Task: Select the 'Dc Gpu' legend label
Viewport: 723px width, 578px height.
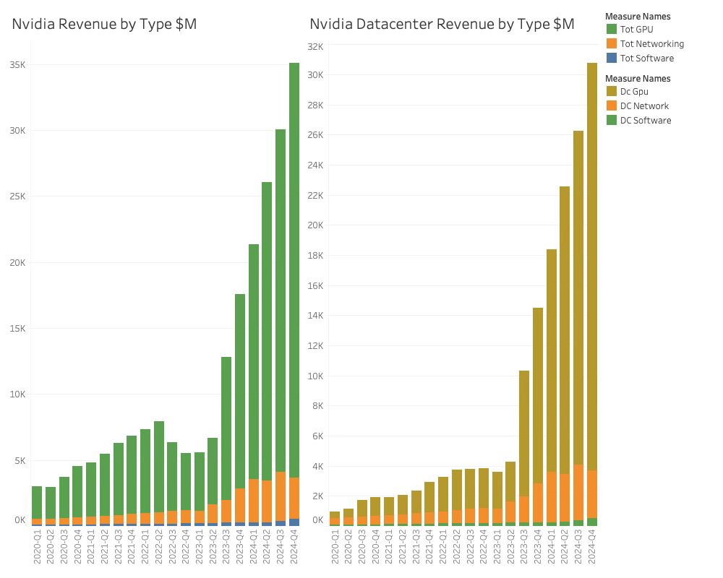Action: click(634, 91)
